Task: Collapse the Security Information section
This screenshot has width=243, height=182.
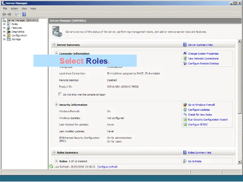Action: [x=57, y=105]
